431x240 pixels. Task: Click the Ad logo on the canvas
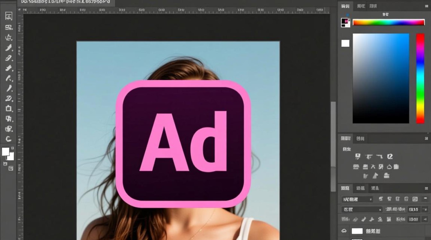183,144
